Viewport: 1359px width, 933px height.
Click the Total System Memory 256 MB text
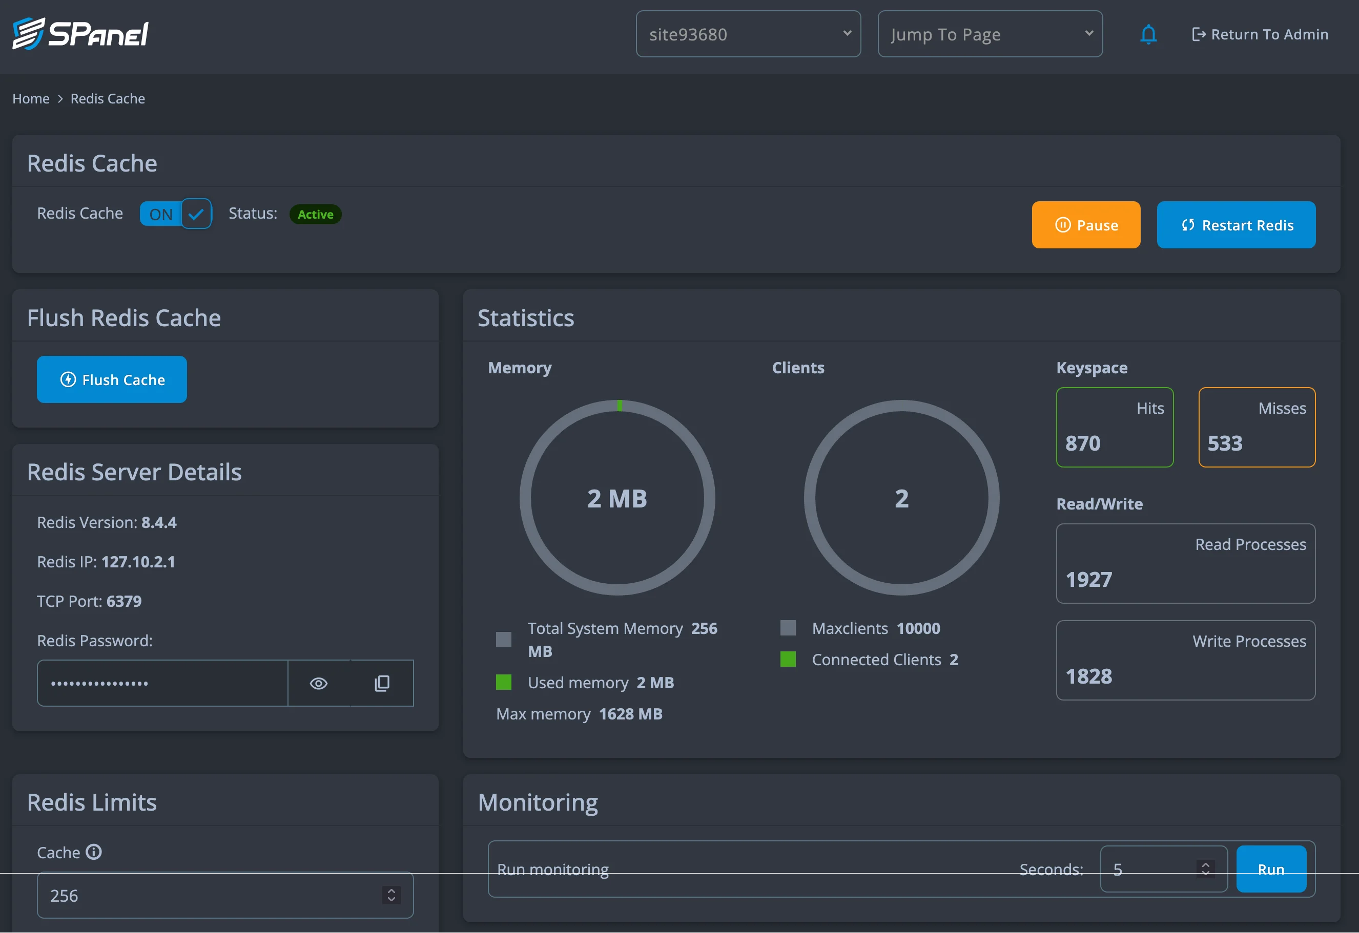click(x=623, y=640)
